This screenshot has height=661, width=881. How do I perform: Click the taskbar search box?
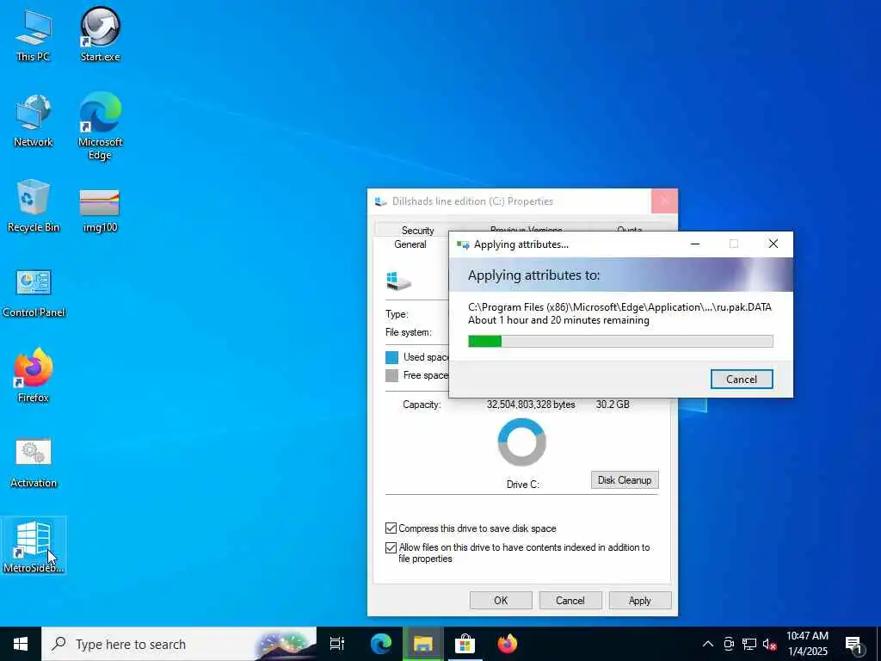(179, 644)
